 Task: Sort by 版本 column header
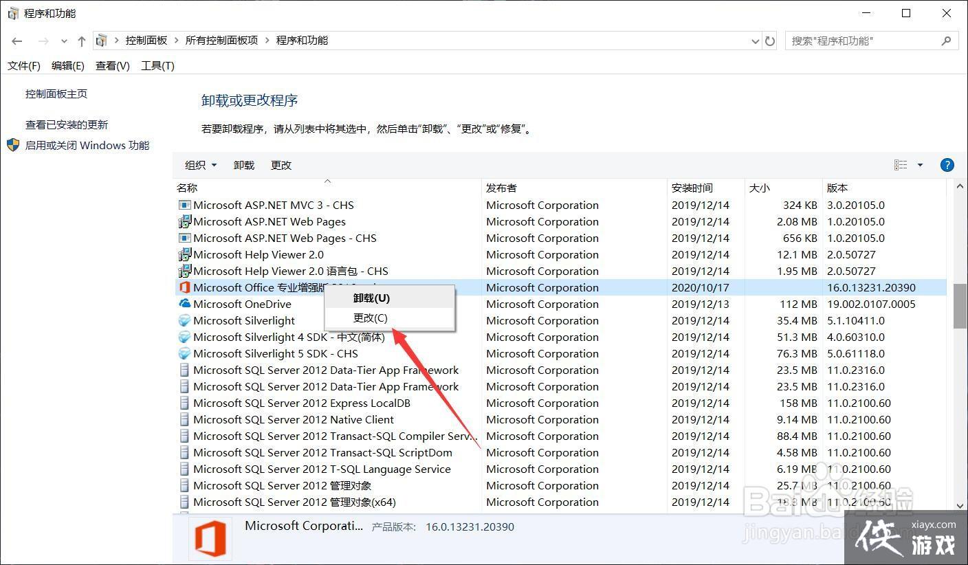coord(884,188)
